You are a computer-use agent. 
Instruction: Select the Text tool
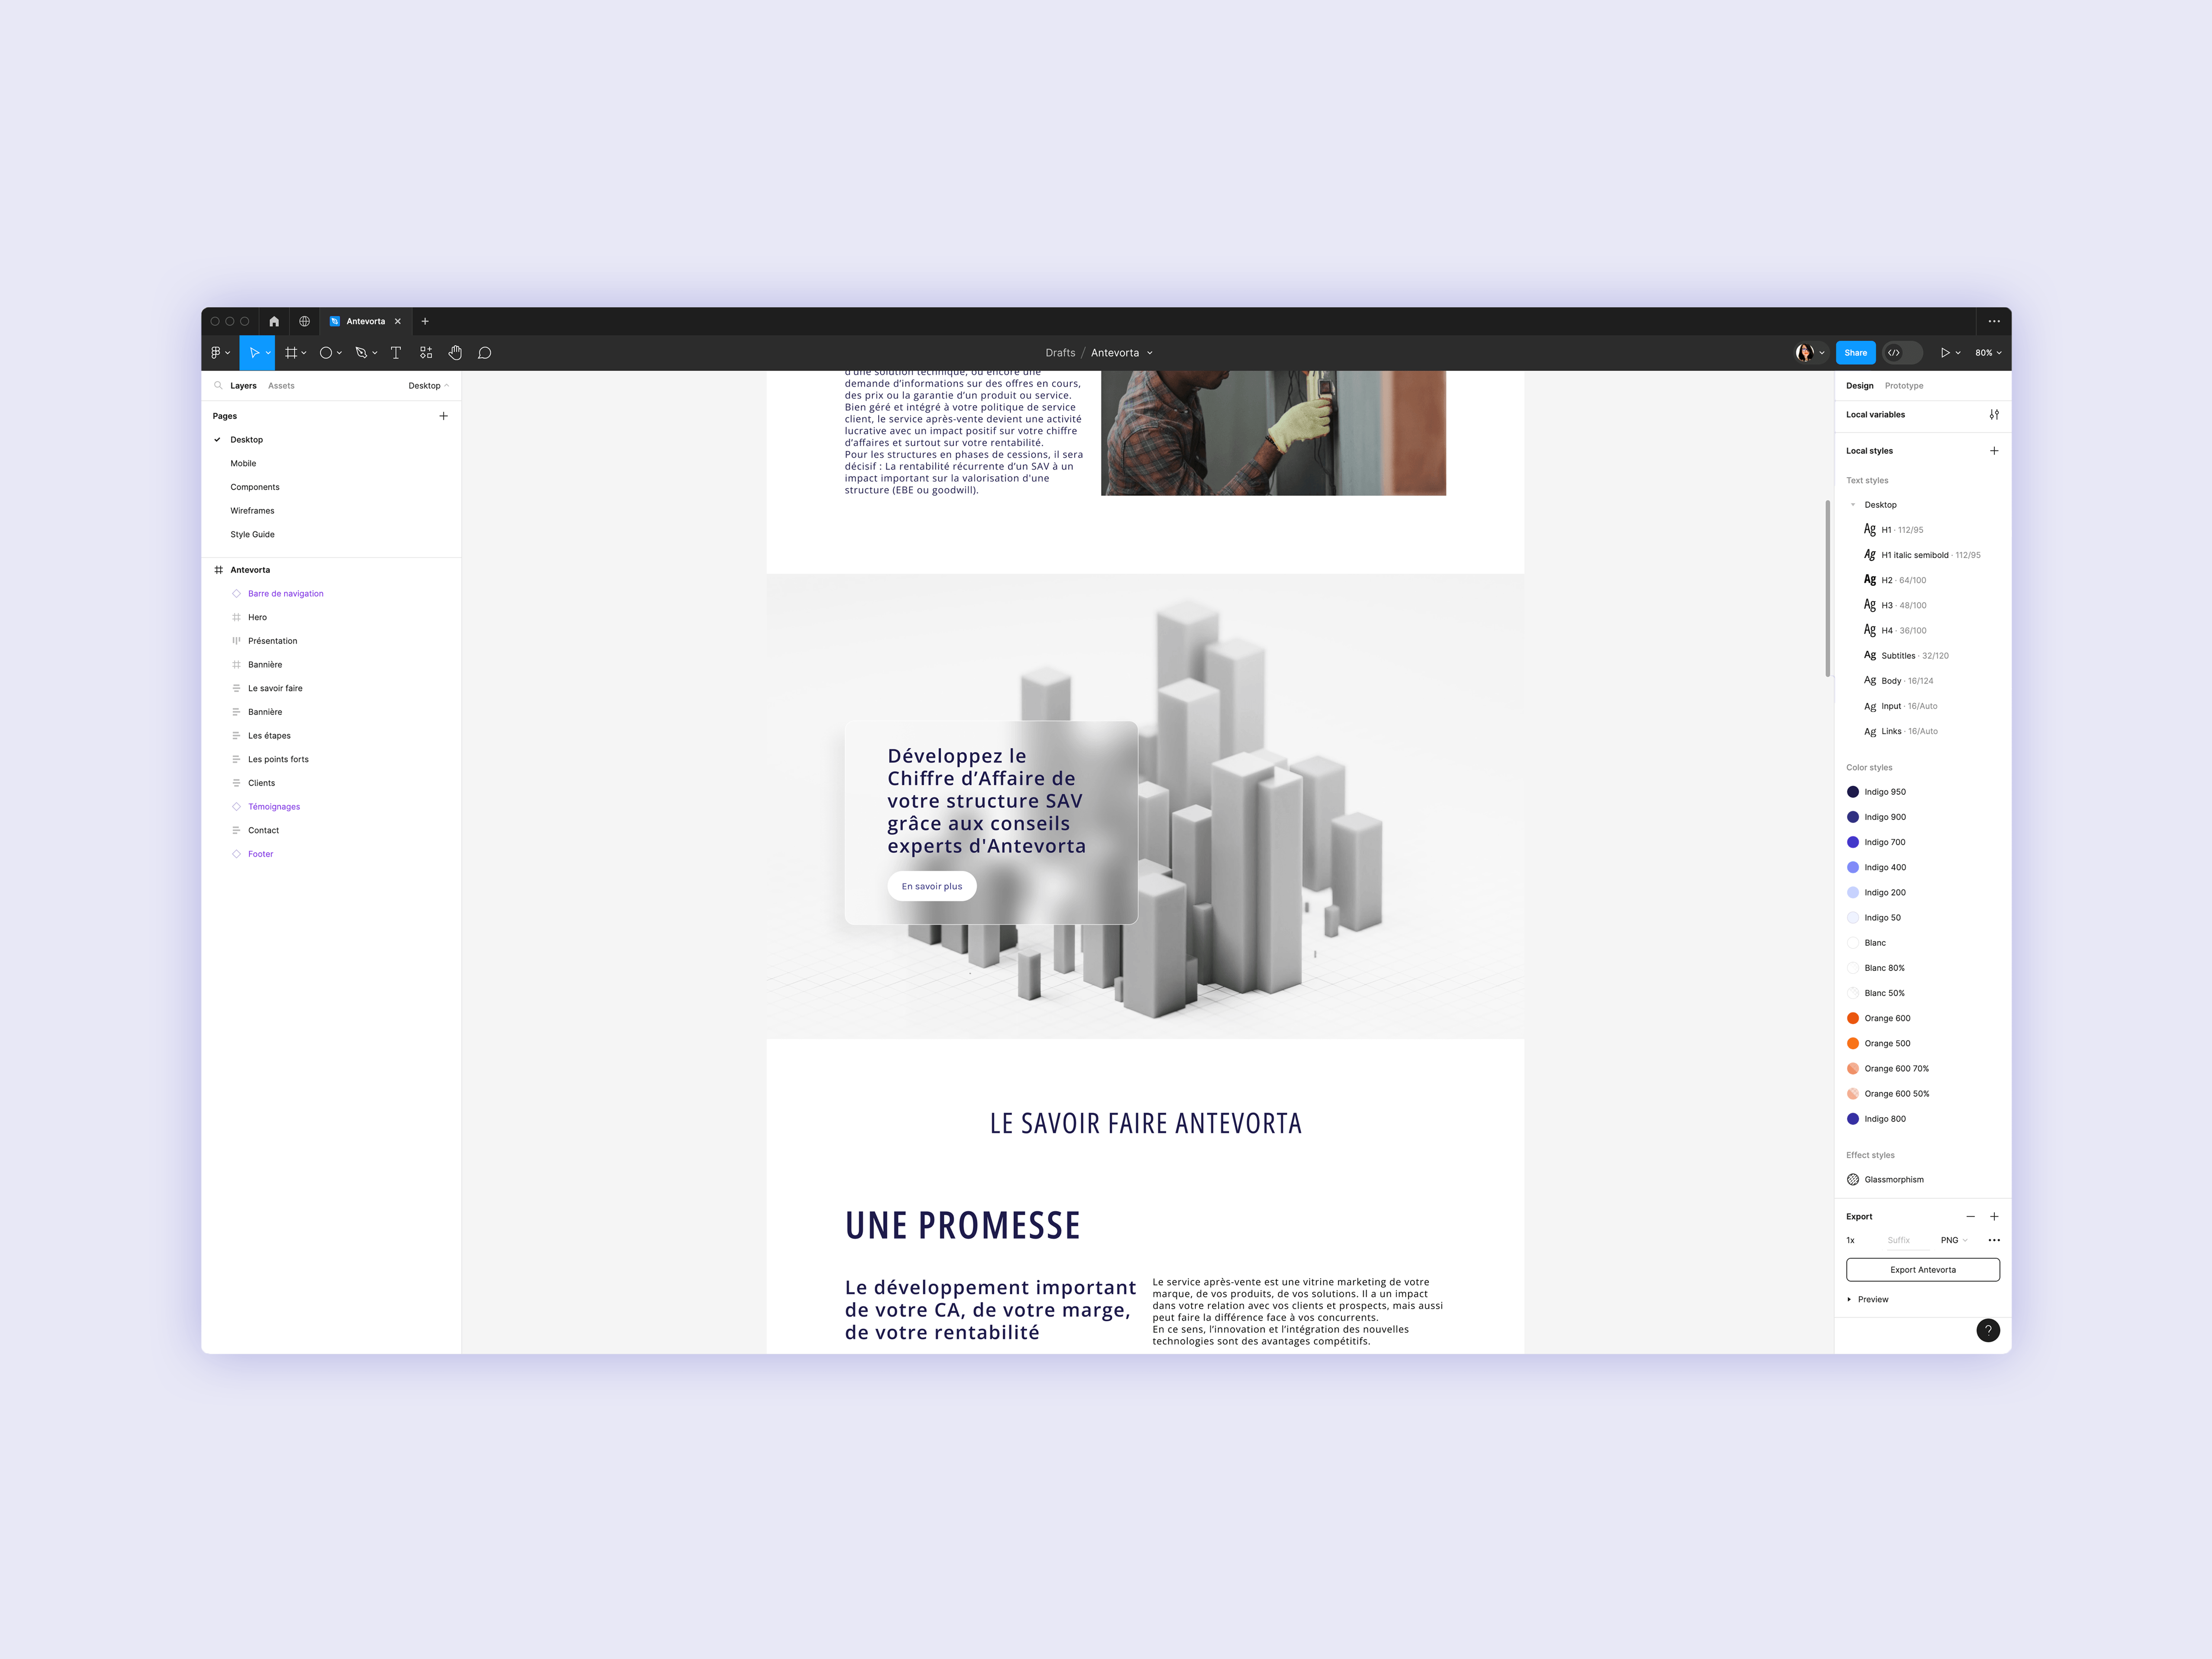click(x=395, y=353)
